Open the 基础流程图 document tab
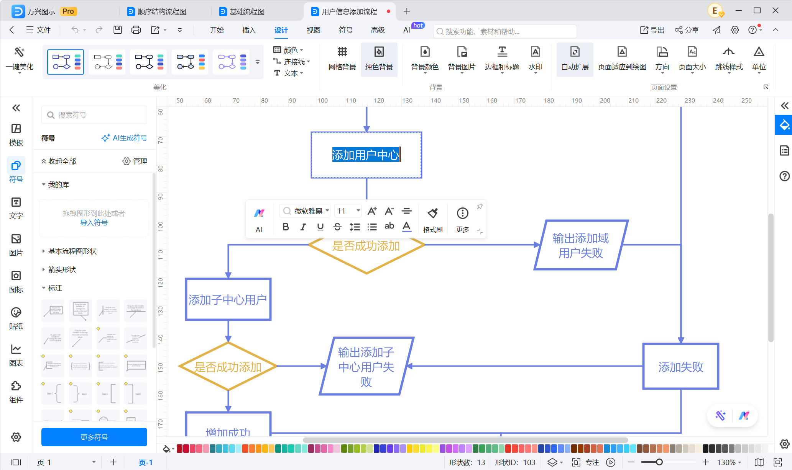This screenshot has height=470, width=792. coord(247,11)
